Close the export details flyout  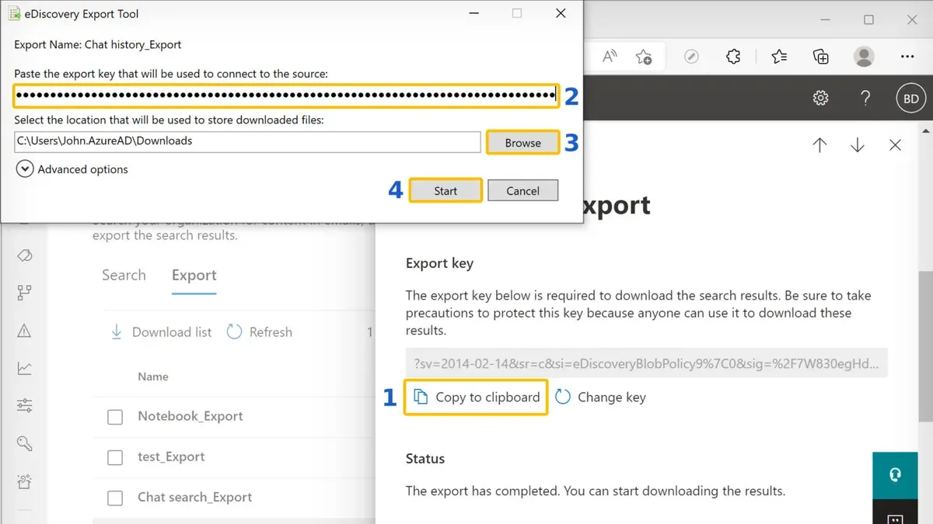pos(896,145)
